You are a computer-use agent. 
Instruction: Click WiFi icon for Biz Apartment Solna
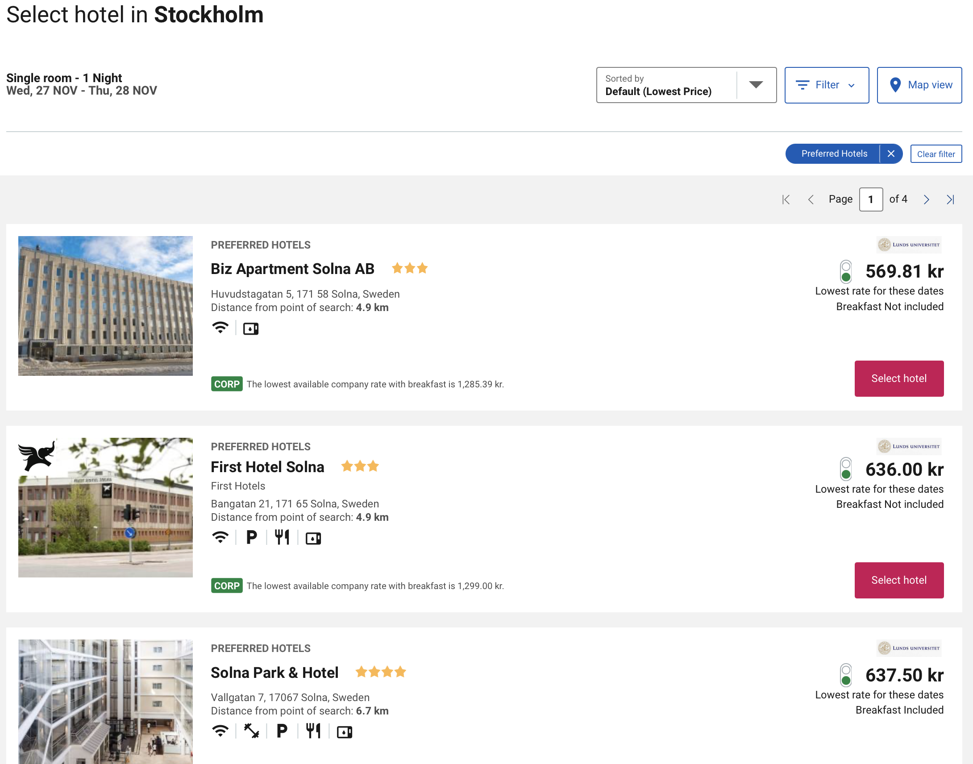click(220, 328)
